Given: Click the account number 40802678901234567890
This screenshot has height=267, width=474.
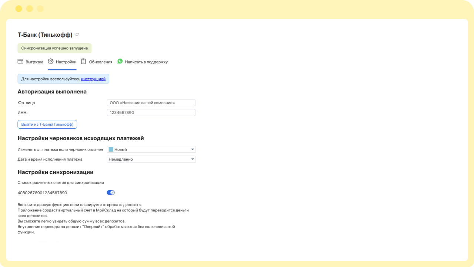Looking at the screenshot, I should click(43, 193).
